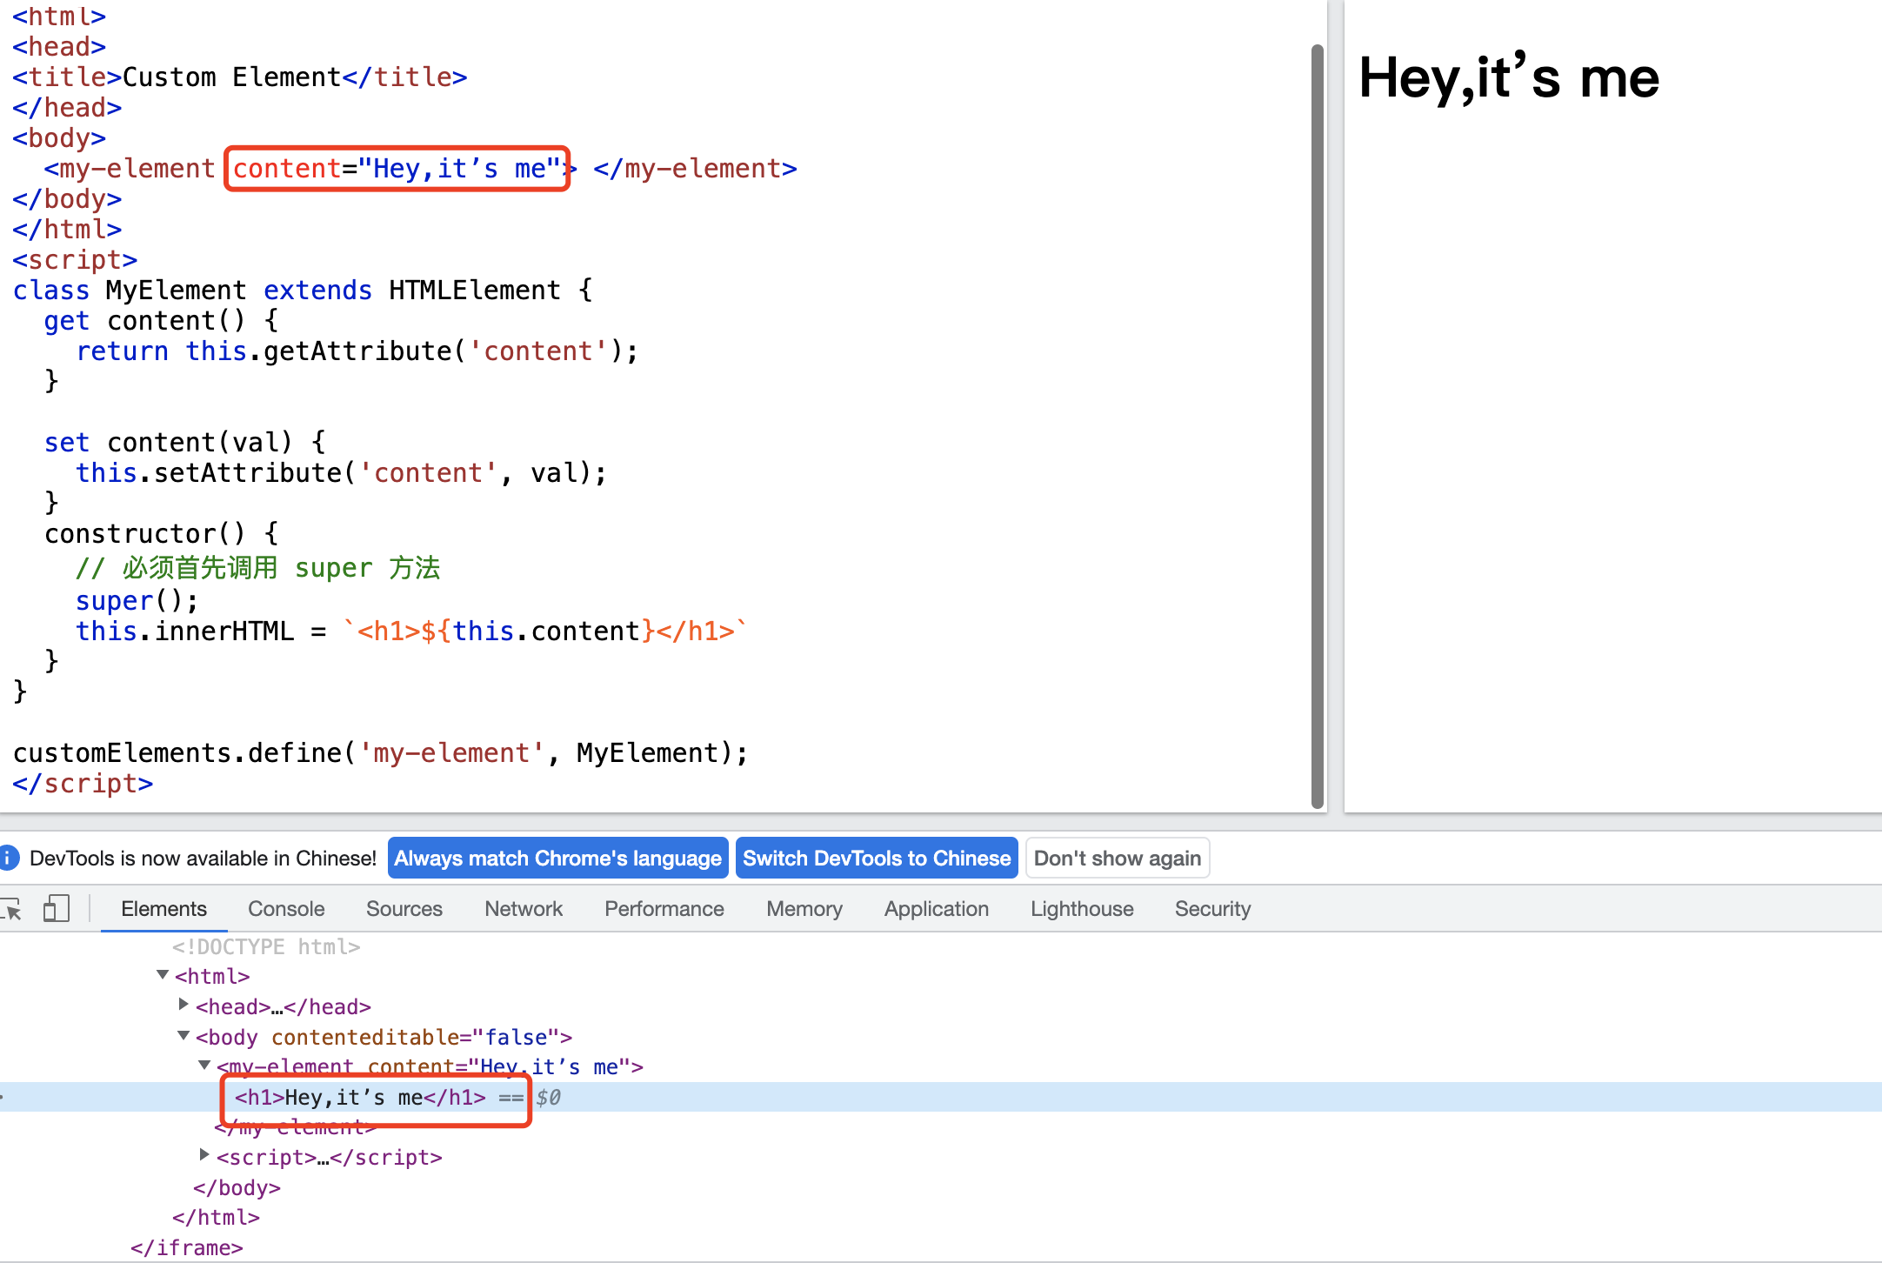
Task: Click Don't show again button
Action: coord(1118,859)
